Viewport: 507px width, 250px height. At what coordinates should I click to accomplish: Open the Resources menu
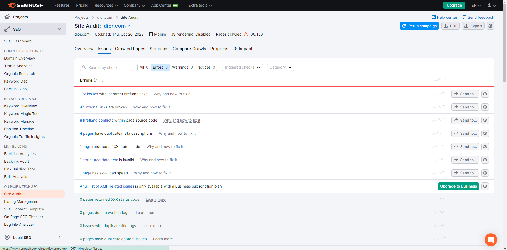tap(106, 5)
